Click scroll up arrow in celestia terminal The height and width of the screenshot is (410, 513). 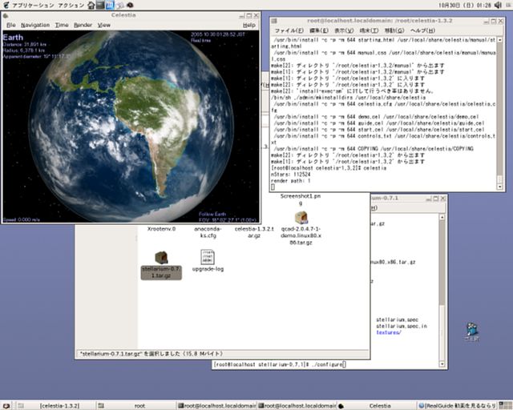click(x=499, y=40)
